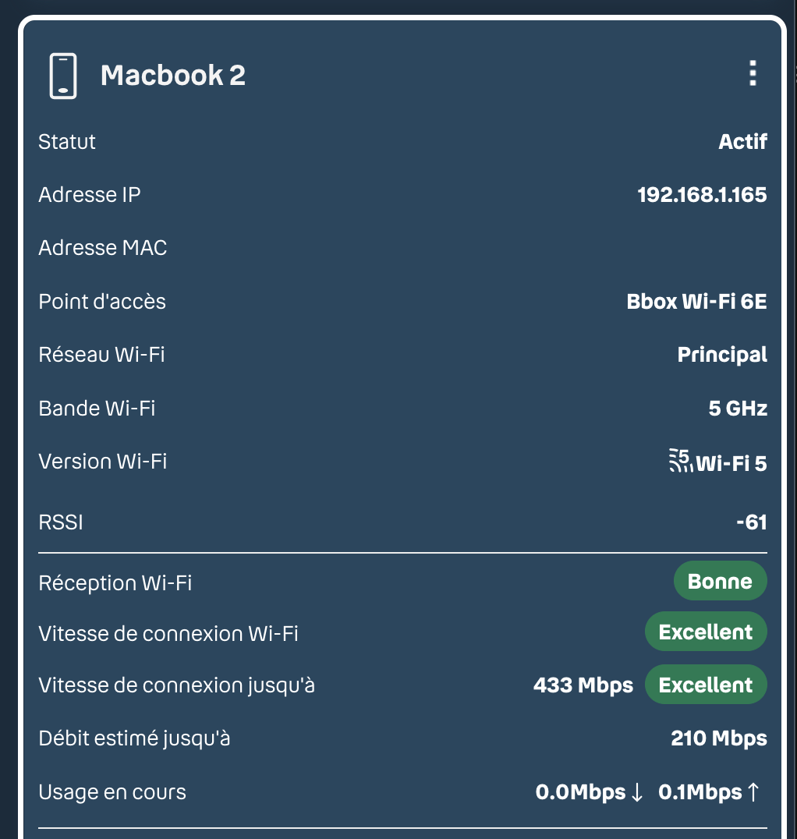Click the 5 GHz band value
The height and width of the screenshot is (839, 797).
click(x=738, y=409)
